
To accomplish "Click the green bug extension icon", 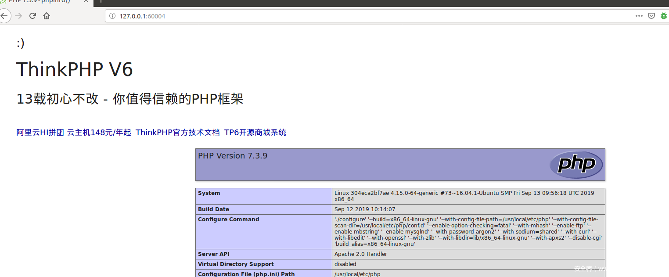I will [664, 16].
